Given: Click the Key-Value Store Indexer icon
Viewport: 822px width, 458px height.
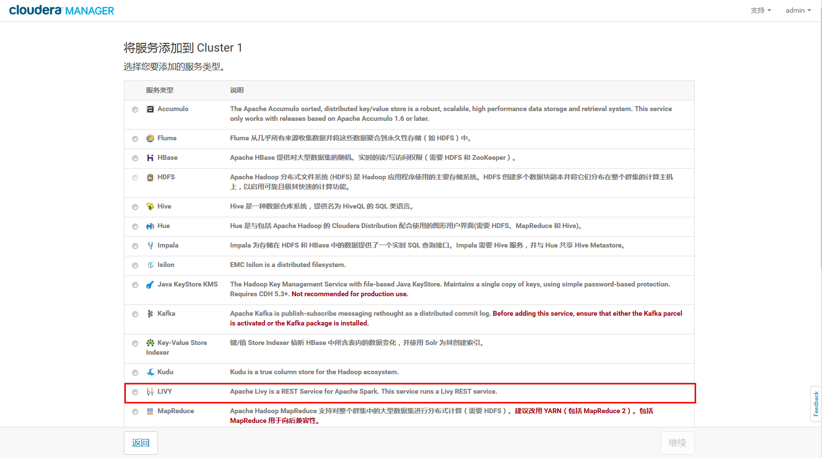Looking at the screenshot, I should pyautogui.click(x=150, y=343).
